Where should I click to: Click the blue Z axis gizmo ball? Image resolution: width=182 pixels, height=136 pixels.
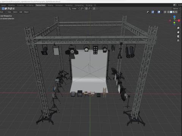[x=174, y=17]
